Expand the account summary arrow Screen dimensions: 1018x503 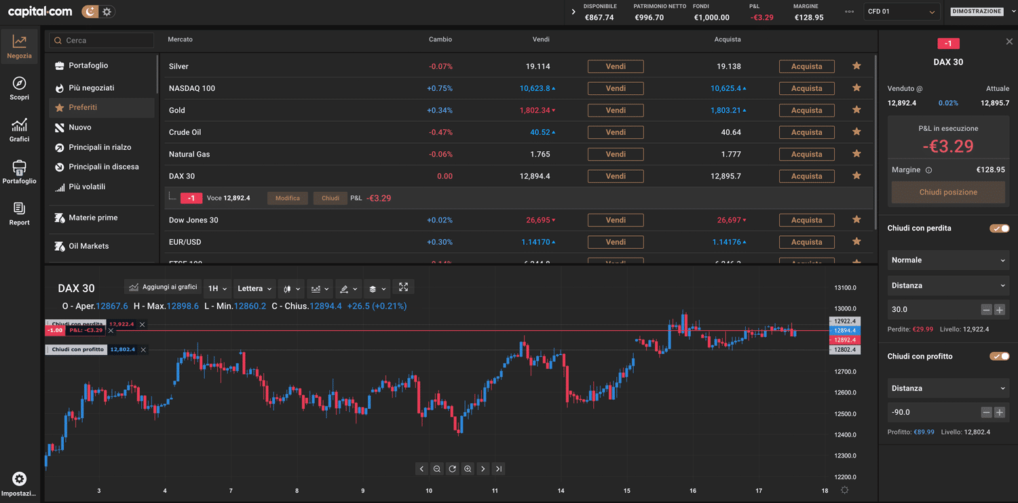(573, 12)
